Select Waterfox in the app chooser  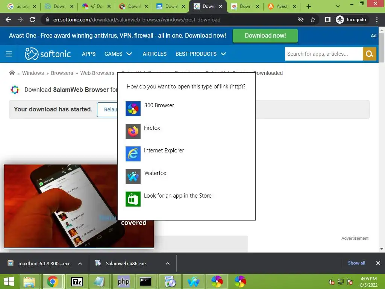click(186, 176)
